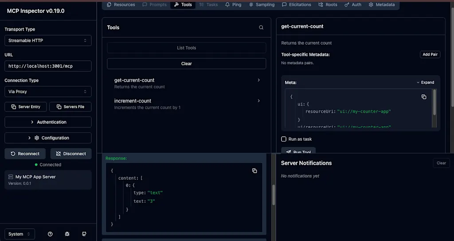
Task: Click the MCP Inspector v0.19.0 title
Action: (x=35, y=11)
